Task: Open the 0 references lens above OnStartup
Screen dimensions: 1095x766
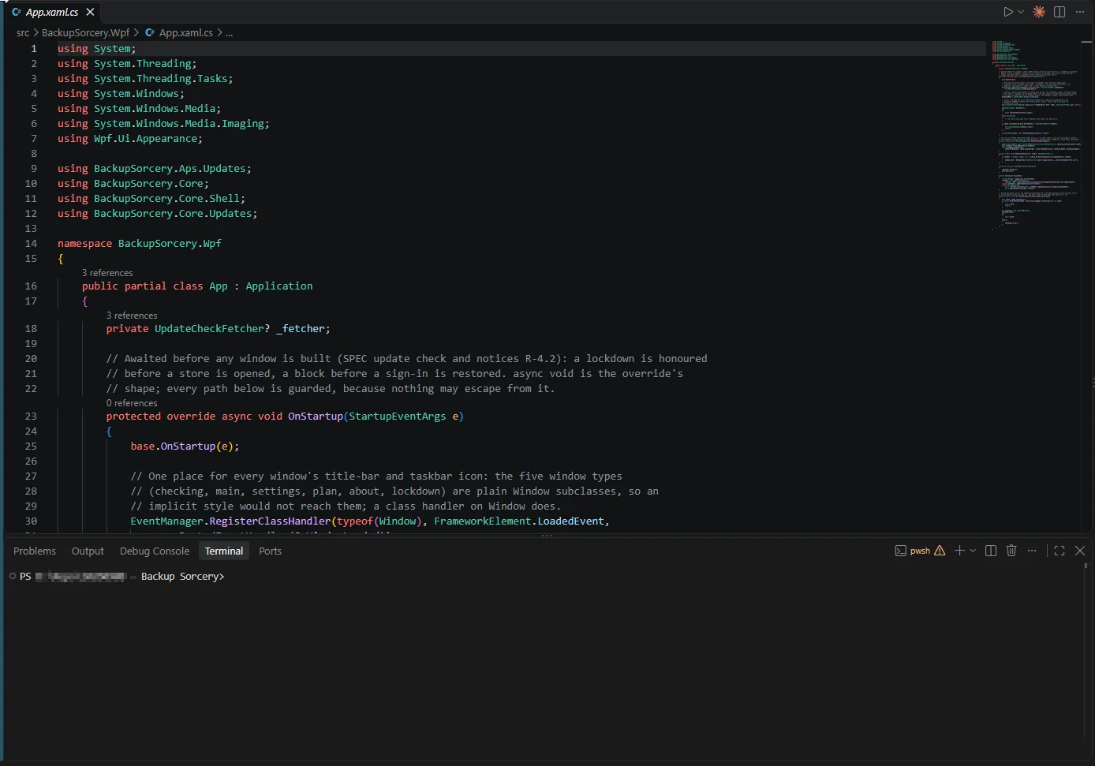Action: 132,403
